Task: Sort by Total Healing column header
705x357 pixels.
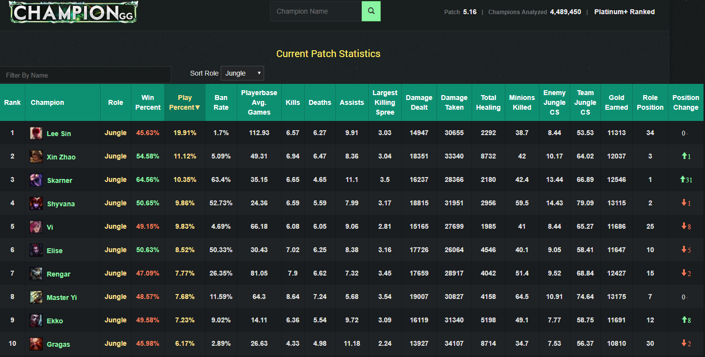Action: pyautogui.click(x=488, y=102)
